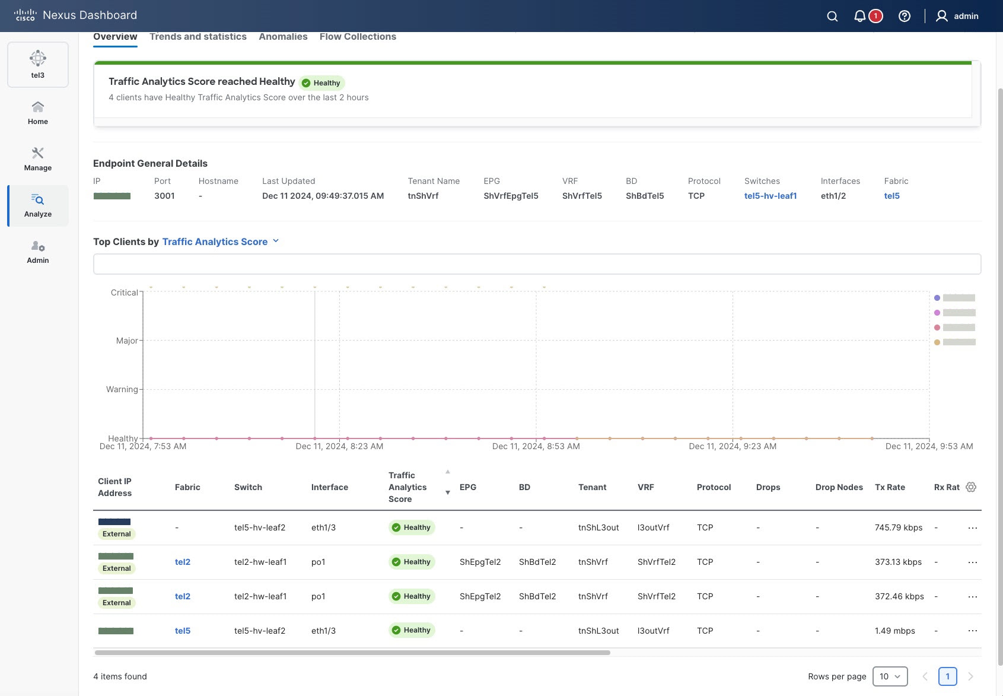The width and height of the screenshot is (1003, 696).
Task: Click the filter input above the chart
Action: coord(537,264)
